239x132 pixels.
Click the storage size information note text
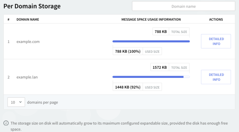119,123
